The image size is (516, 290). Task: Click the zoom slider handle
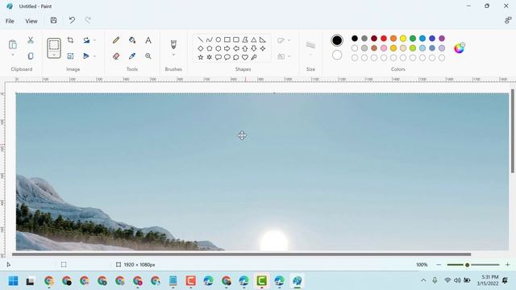click(x=467, y=265)
